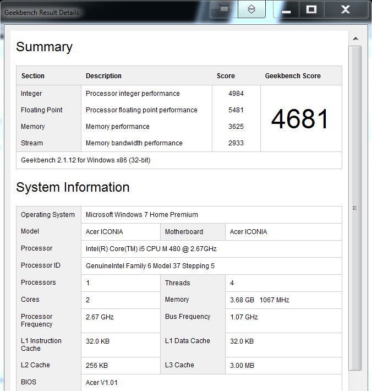Click the 'Geekbench Score' column header
The height and width of the screenshot is (391, 372).
tap(293, 76)
